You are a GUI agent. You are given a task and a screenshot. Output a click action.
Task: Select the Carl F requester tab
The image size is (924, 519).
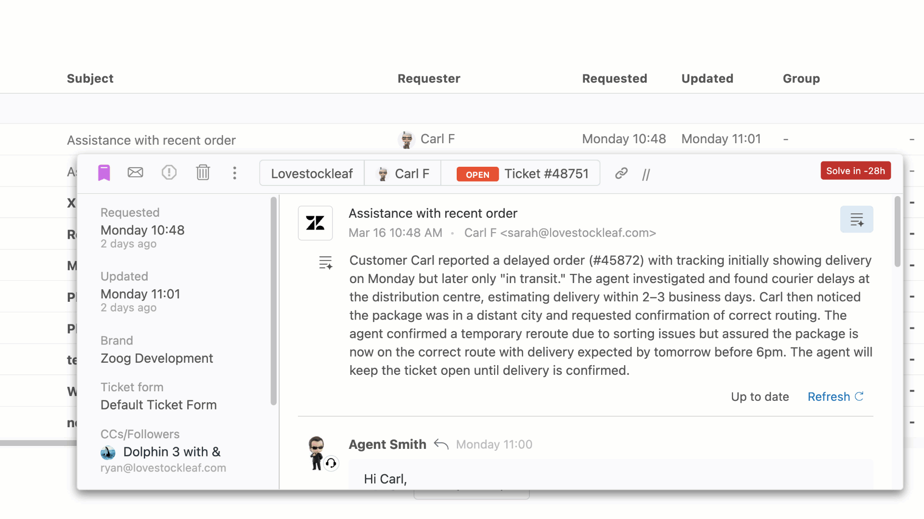tap(403, 173)
